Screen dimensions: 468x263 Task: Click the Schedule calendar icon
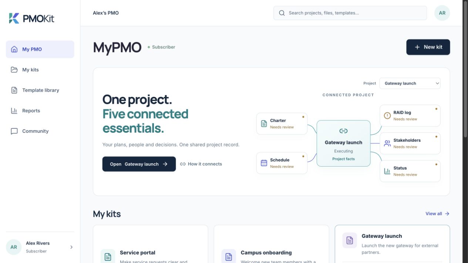(264, 163)
